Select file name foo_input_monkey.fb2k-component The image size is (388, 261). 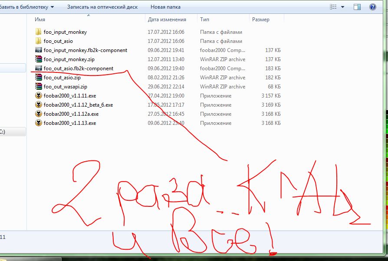pyautogui.click(x=85, y=50)
